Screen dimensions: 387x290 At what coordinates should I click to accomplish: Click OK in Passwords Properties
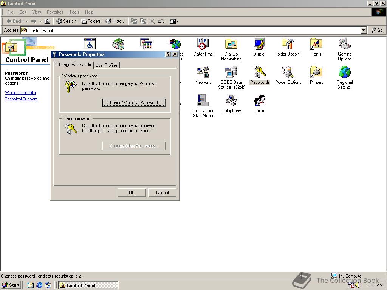click(x=132, y=193)
